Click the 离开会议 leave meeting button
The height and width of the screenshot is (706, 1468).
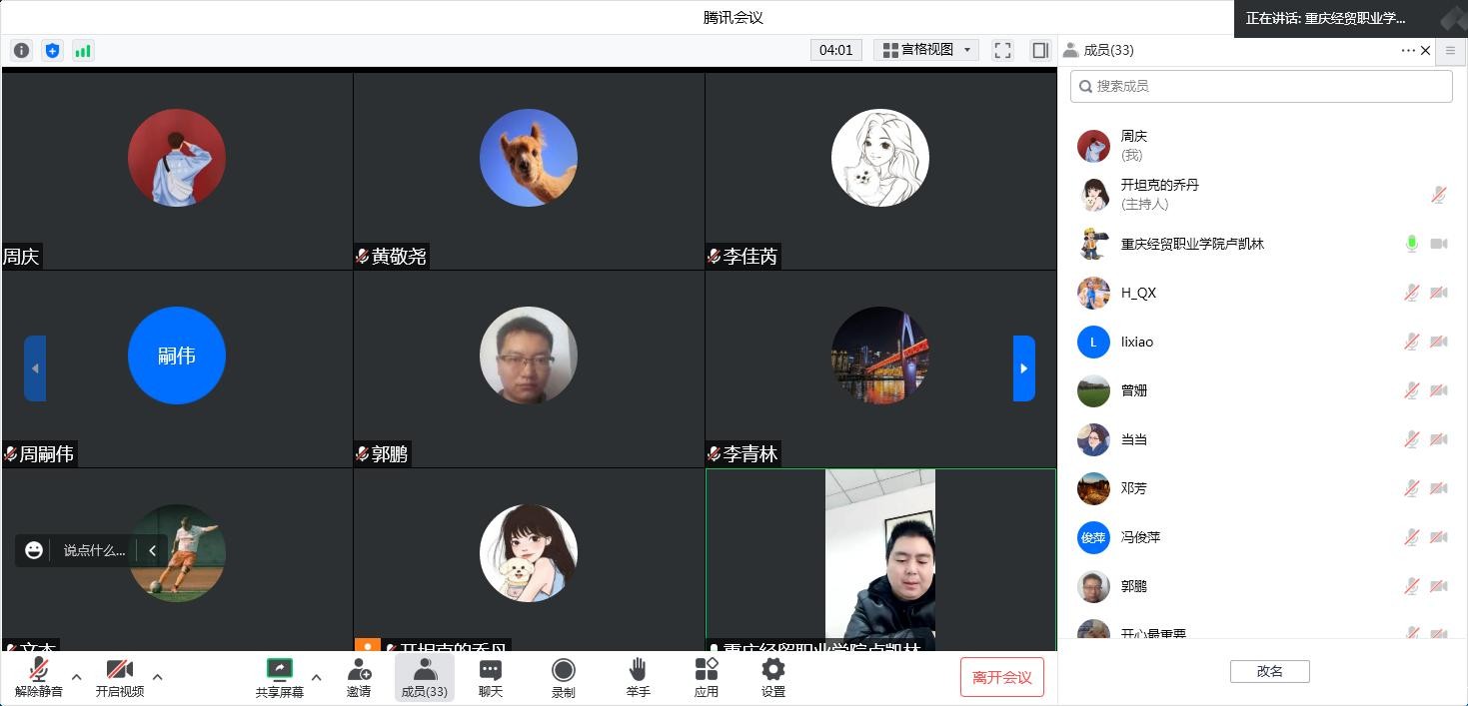[1001, 677]
